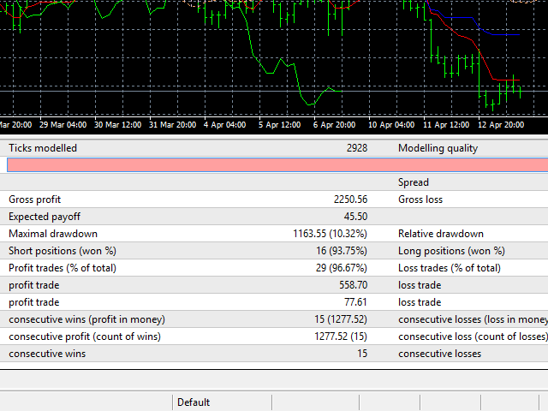Viewport: 548px width, 411px height.
Task: Click the Long positions (won %) label
Action: coord(451,251)
